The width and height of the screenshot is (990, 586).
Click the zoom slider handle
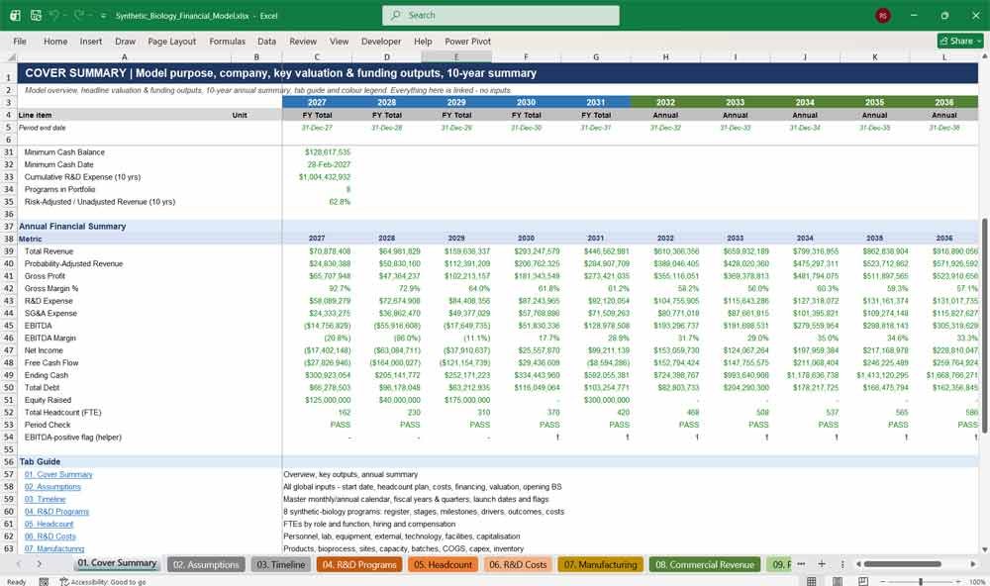pyautogui.click(x=921, y=582)
